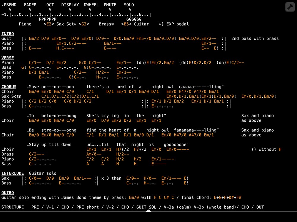Image resolution: width=297 pixels, height=222 pixels.
Task: Select the E2 piano split point
Action: (x=49, y=24)
